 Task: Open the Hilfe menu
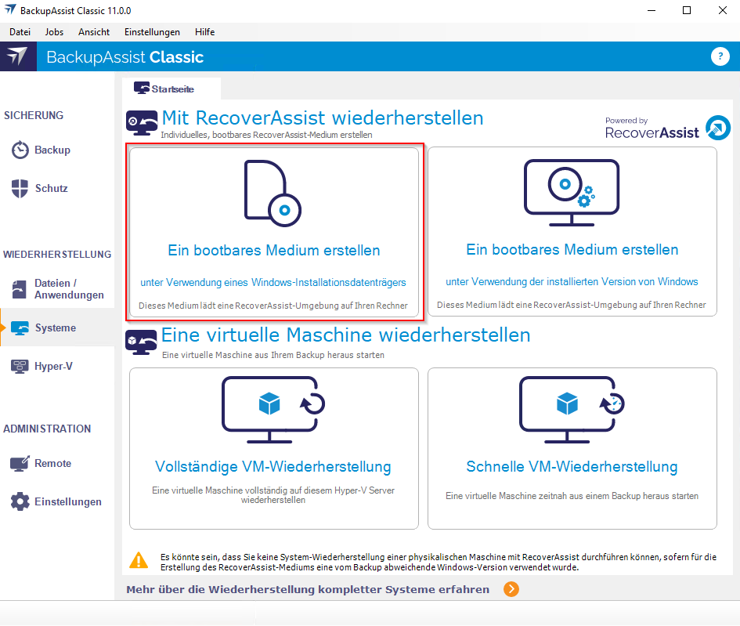(204, 32)
